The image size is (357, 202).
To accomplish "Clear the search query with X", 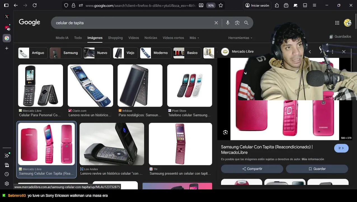I will tap(216, 23).
